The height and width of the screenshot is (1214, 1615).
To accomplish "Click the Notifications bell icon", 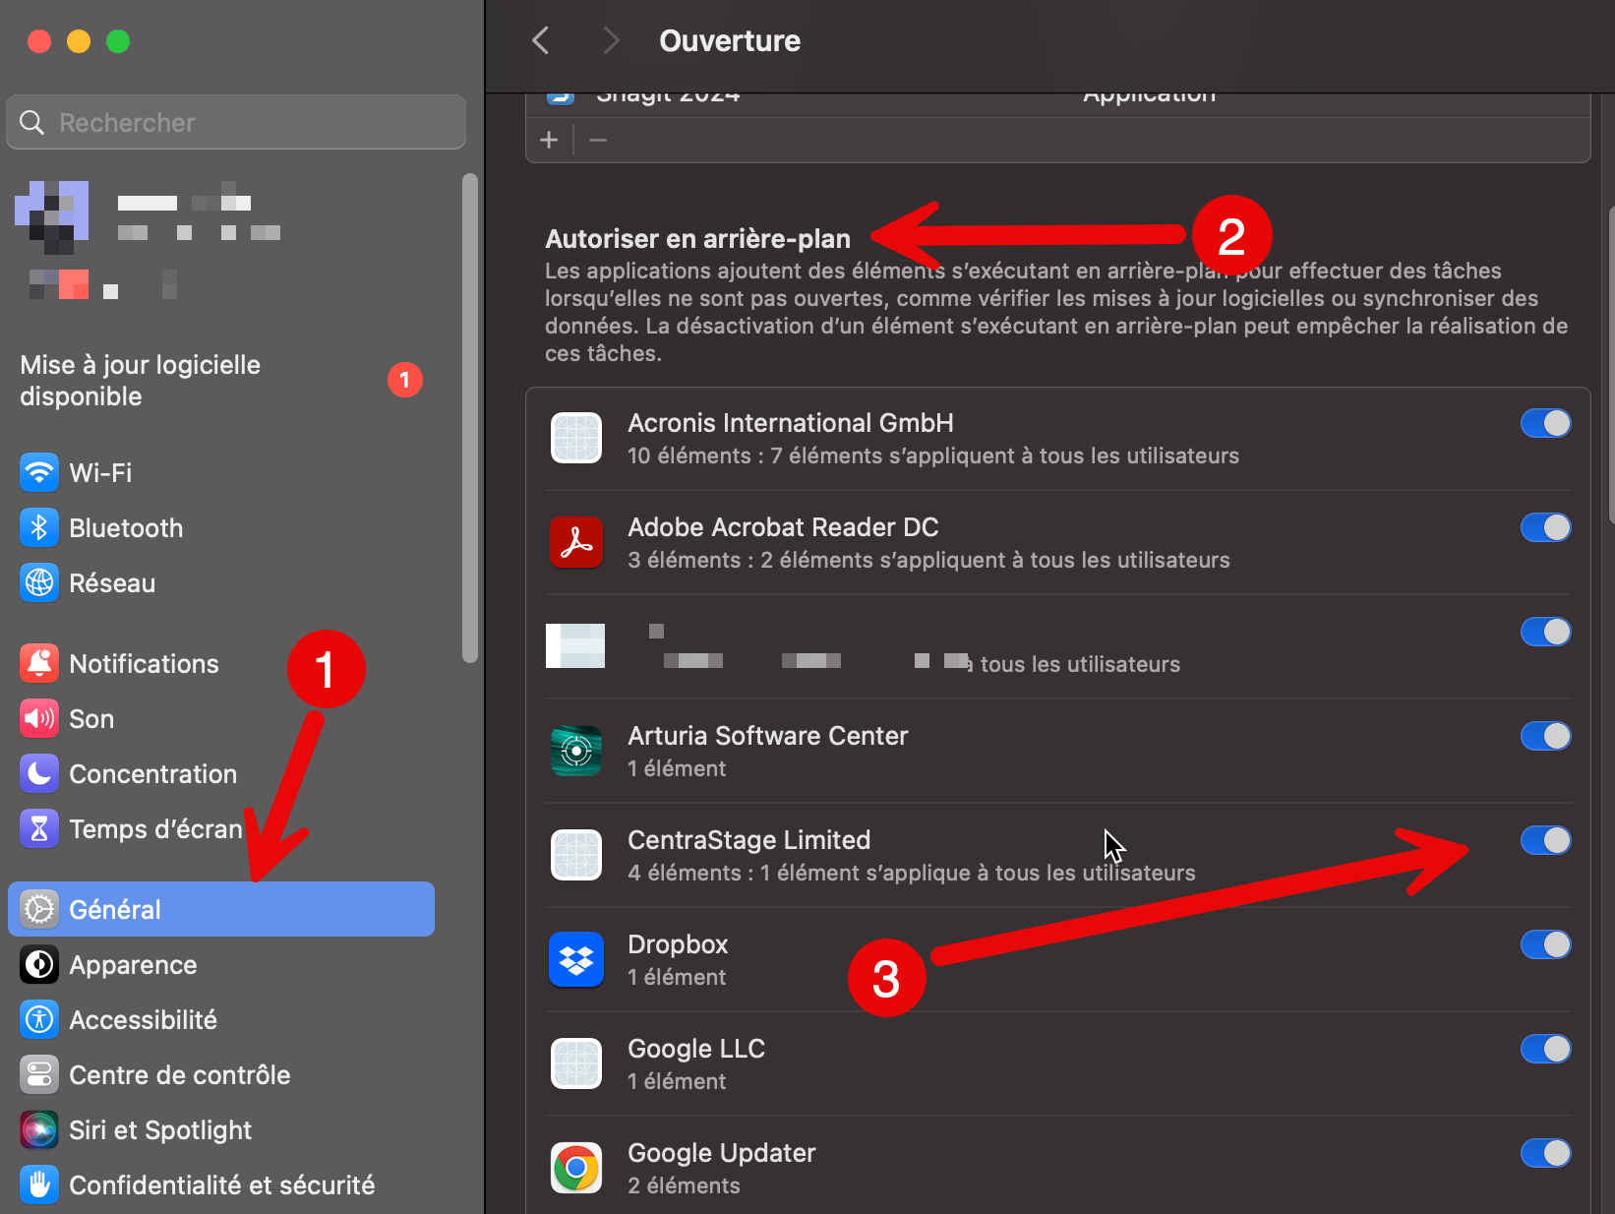I will pos(39,664).
